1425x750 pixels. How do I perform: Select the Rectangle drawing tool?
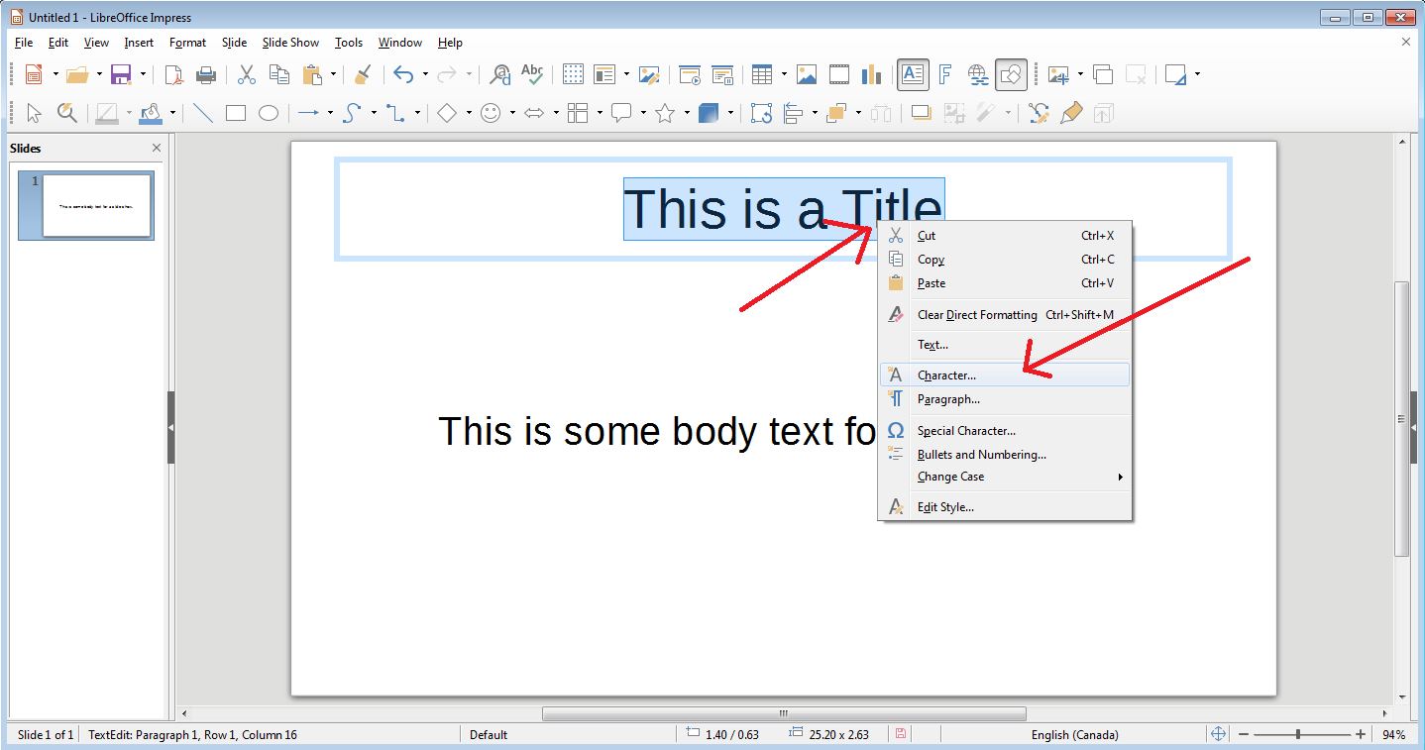236,113
